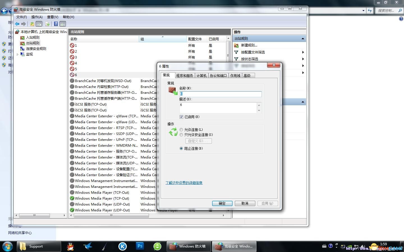Sort by the 组 column header
The height and width of the screenshot is (252, 404).
tap(163, 39)
